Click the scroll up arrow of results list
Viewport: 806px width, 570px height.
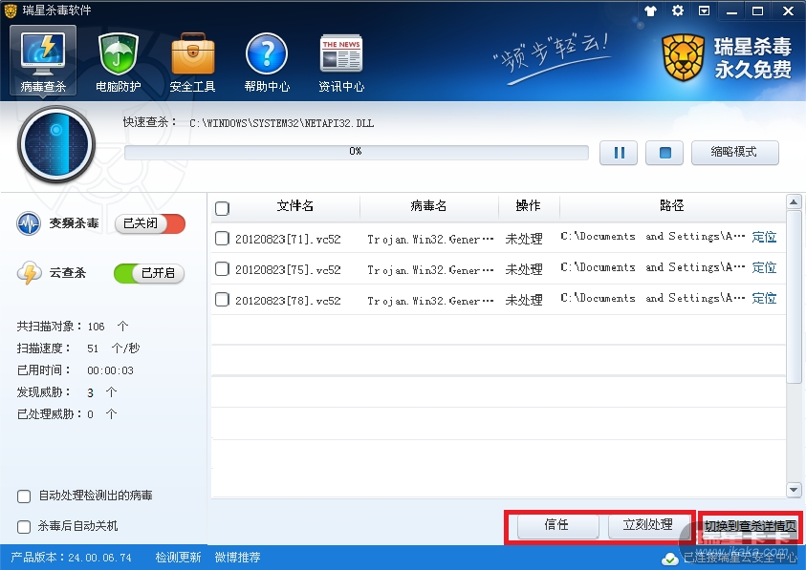click(x=794, y=201)
